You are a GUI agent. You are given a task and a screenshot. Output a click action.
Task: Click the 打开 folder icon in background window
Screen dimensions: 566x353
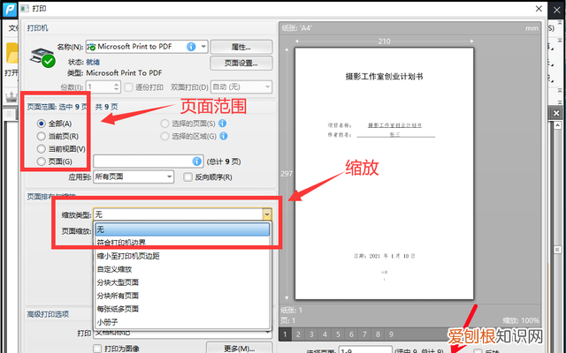click(12, 54)
